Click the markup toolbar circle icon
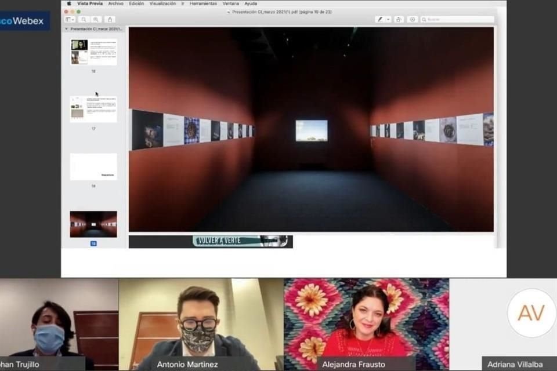 click(413, 19)
